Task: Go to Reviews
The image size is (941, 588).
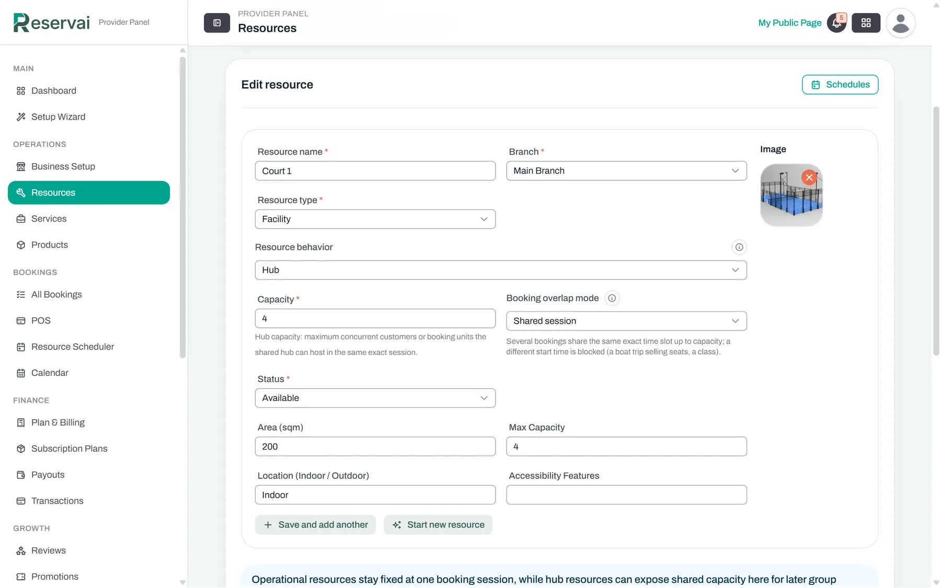Action: point(89,550)
